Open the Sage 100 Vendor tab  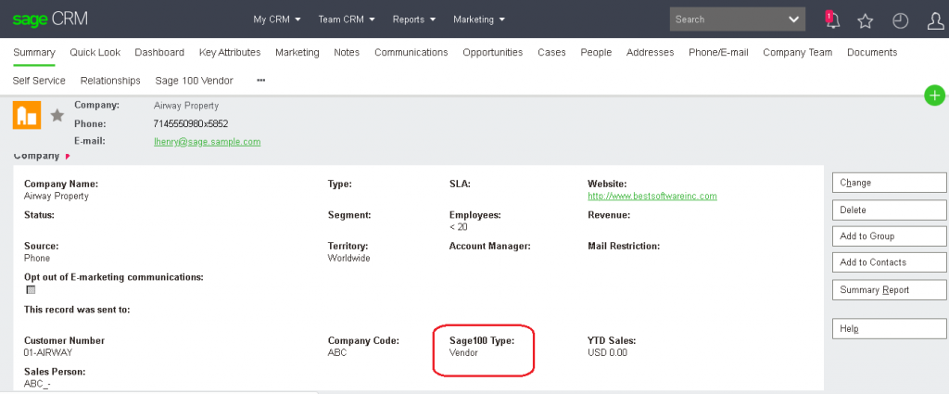pyautogui.click(x=194, y=81)
